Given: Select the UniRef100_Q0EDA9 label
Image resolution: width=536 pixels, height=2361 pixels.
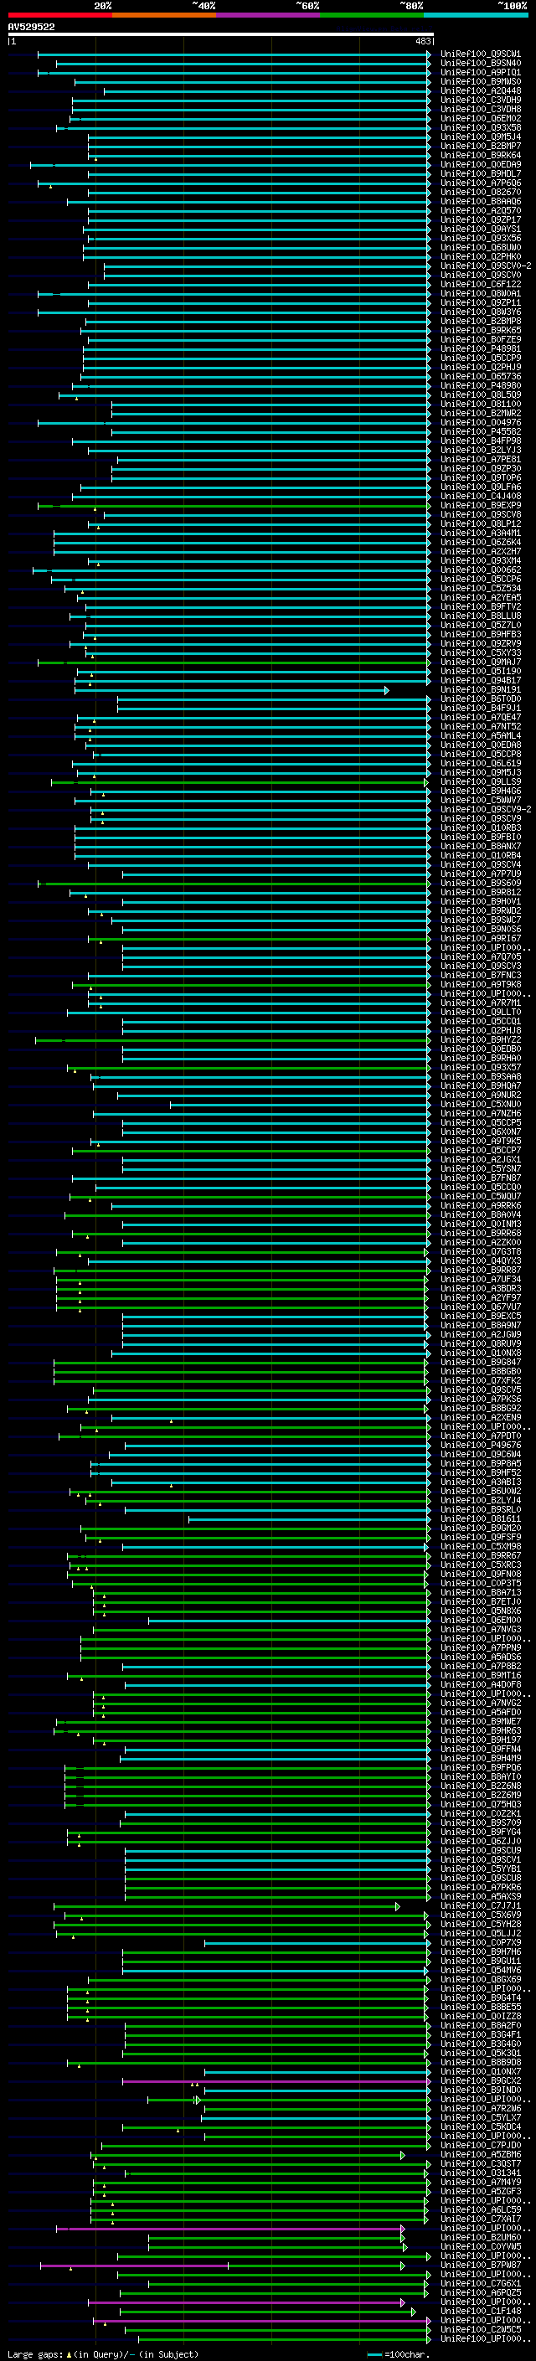Looking at the screenshot, I should point(480,165).
